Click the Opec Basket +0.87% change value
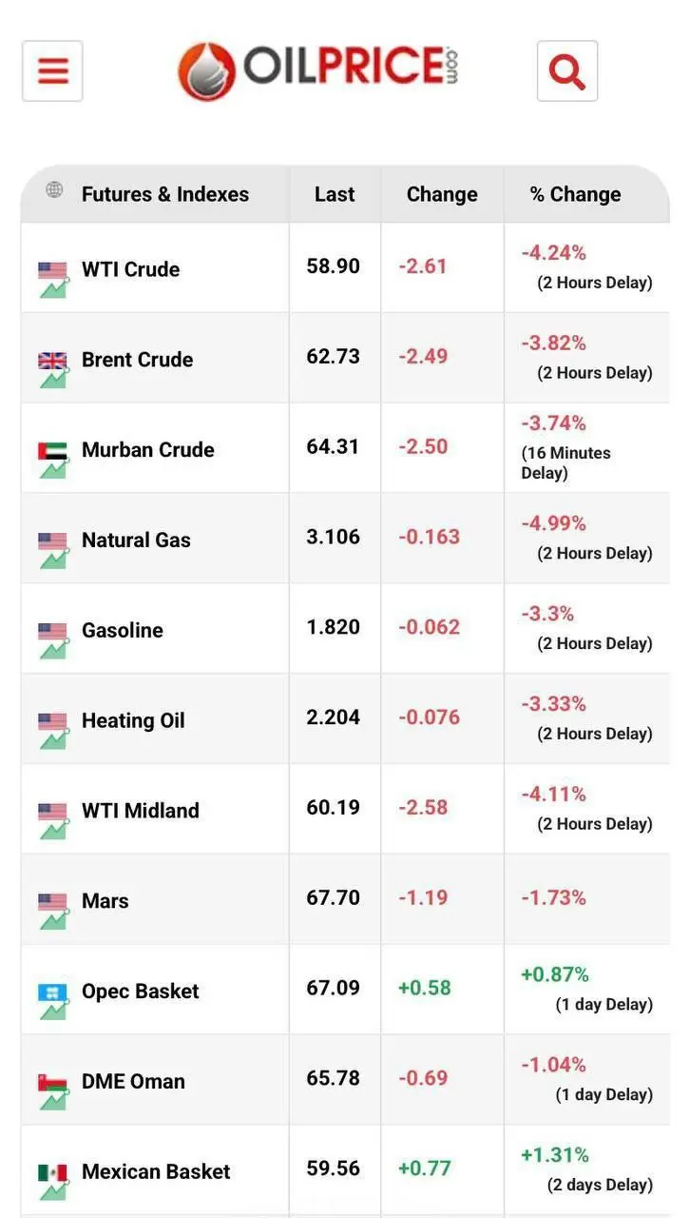The height and width of the screenshot is (1218, 690). (x=555, y=974)
